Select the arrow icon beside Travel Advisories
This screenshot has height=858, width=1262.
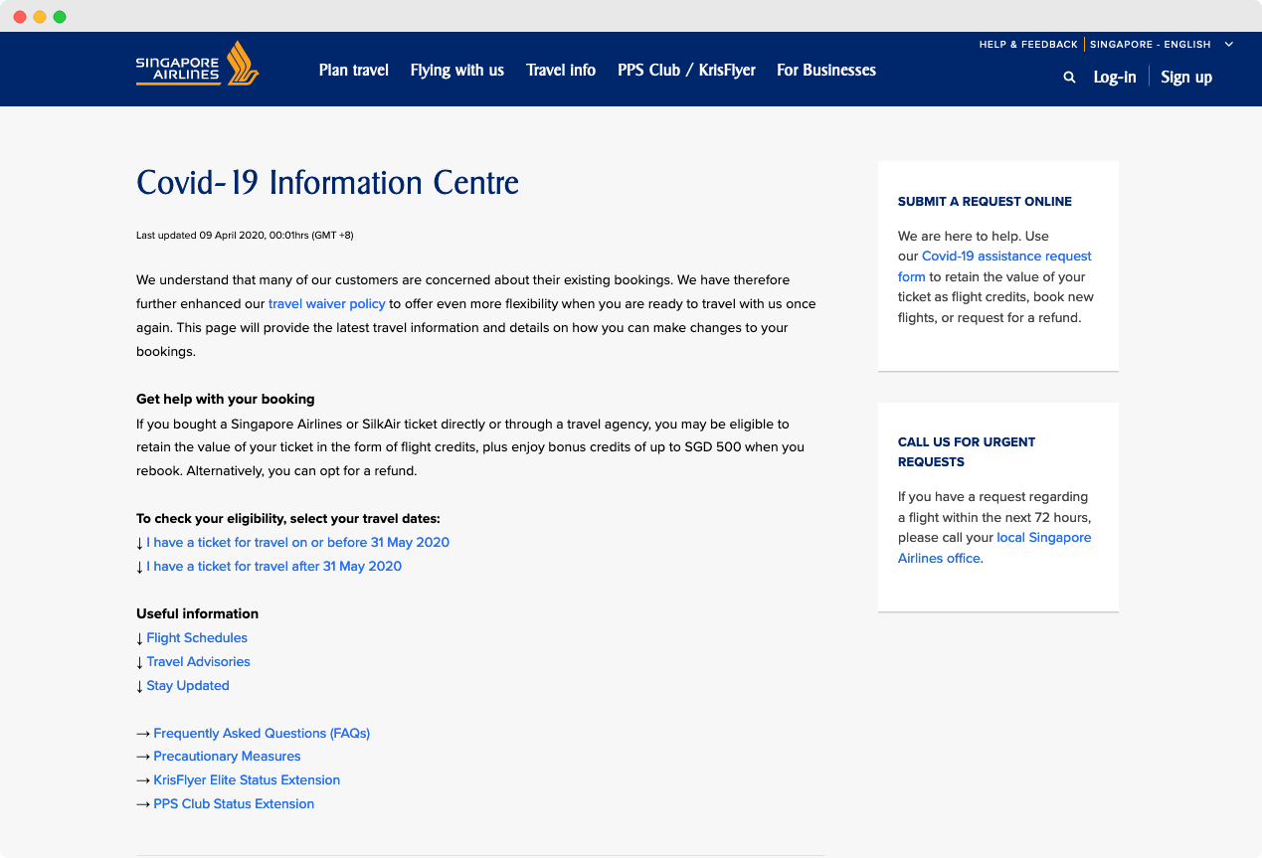pyautogui.click(x=139, y=661)
